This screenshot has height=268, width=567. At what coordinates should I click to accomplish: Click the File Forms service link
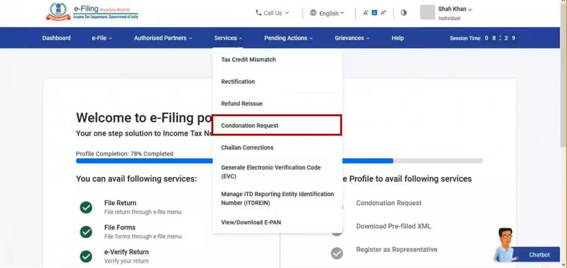click(x=120, y=228)
